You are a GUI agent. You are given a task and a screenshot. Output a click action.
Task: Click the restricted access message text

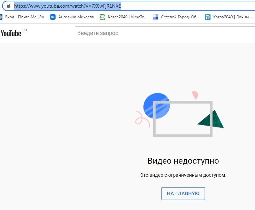click(x=183, y=175)
